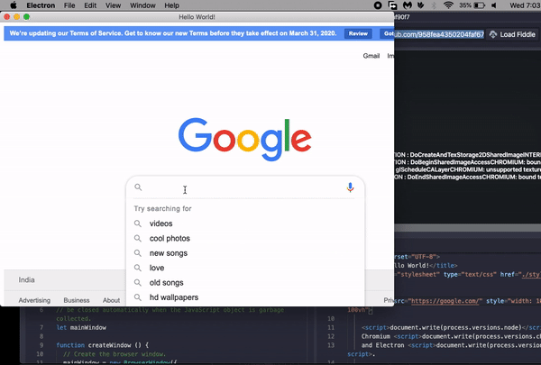Screen dimensions: 541x365
Task: Click the DoCreateAndTexStorage2DSharedImage console line
Action: tap(467, 155)
